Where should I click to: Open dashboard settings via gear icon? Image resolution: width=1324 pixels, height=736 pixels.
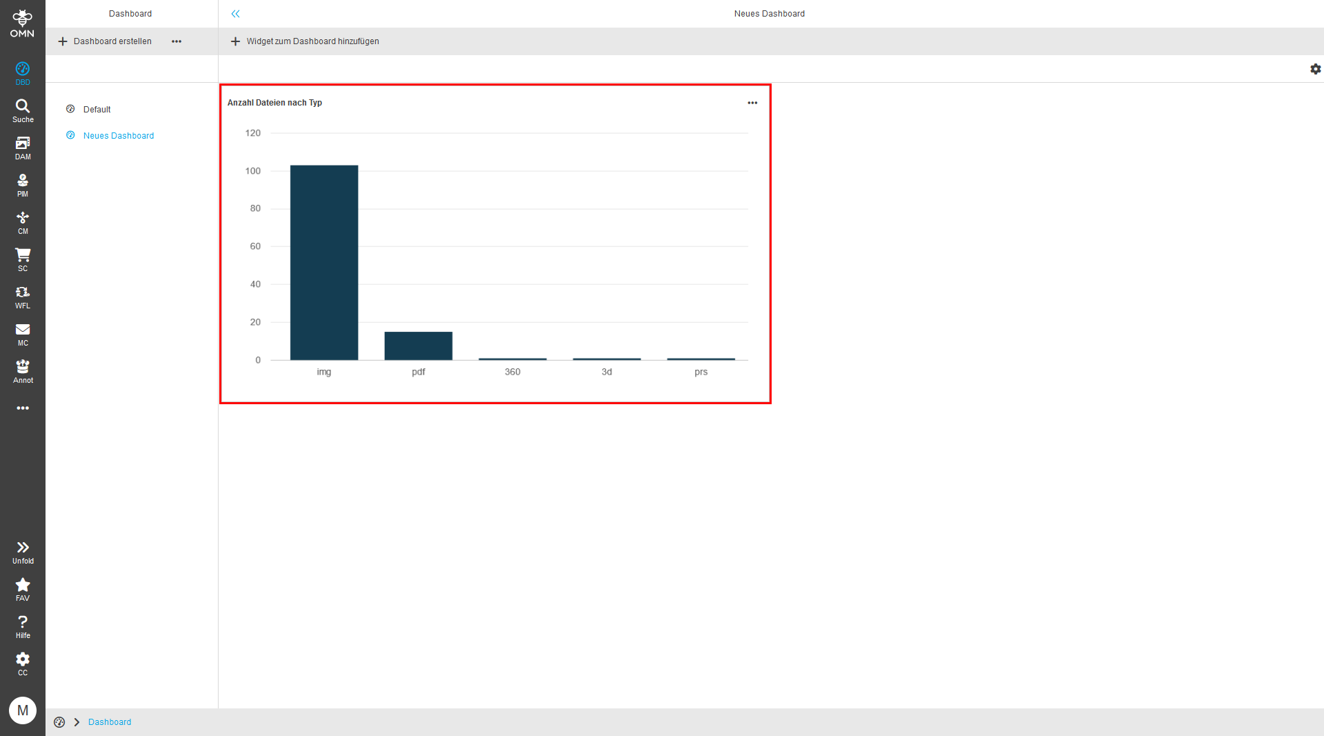[1316, 69]
